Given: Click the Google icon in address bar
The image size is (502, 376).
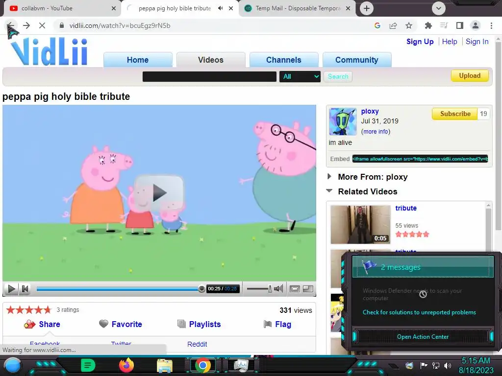Looking at the screenshot, I should coord(377,25).
